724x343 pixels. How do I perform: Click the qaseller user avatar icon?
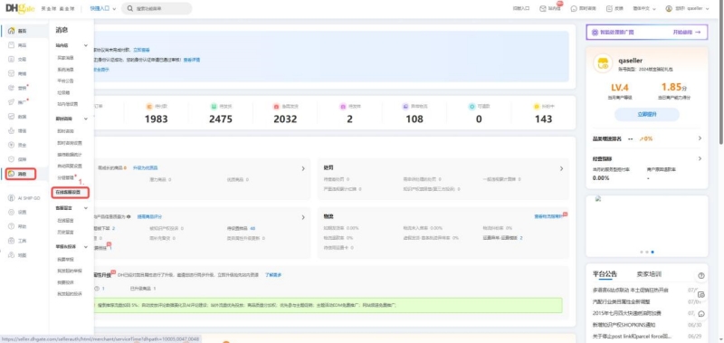(669, 8)
